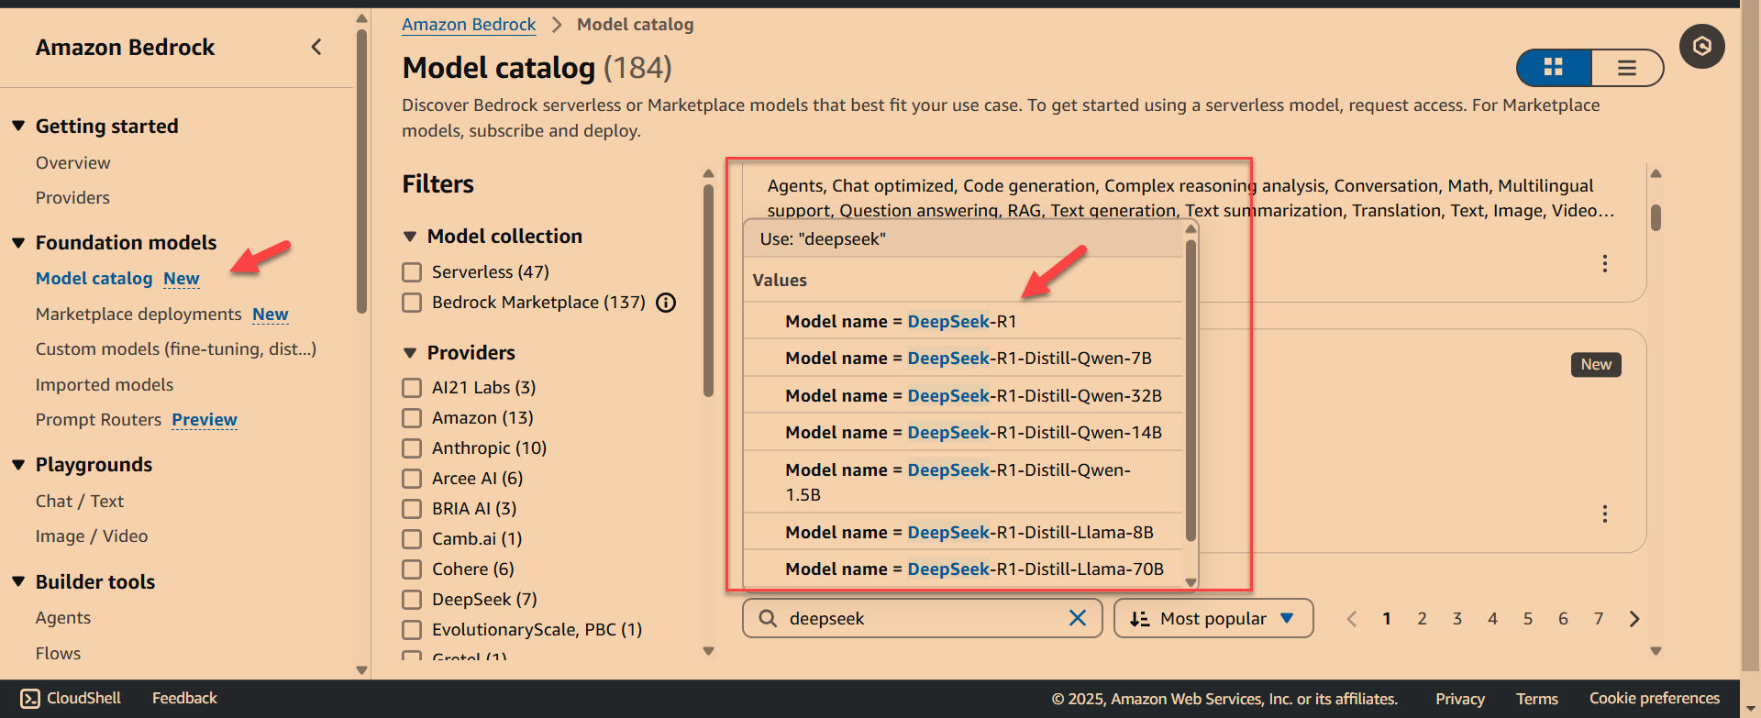The width and height of the screenshot is (1761, 718).
Task: Click the search magnifier icon
Action: (x=768, y=618)
